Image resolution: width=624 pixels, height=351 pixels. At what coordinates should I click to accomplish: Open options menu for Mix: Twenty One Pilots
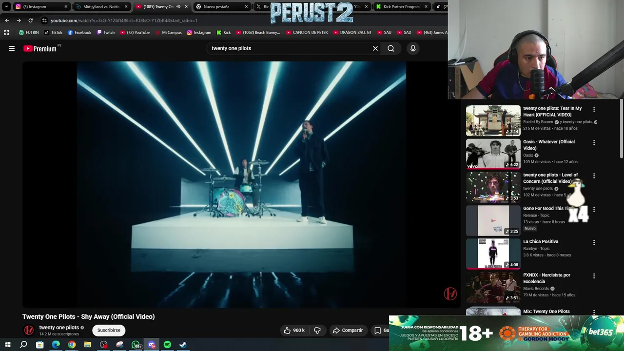tap(594, 312)
